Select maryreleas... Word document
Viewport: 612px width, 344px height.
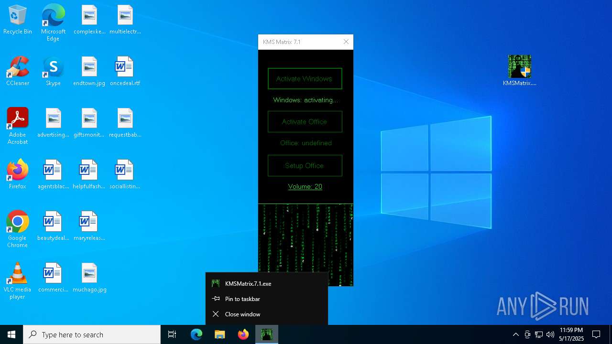(89, 226)
